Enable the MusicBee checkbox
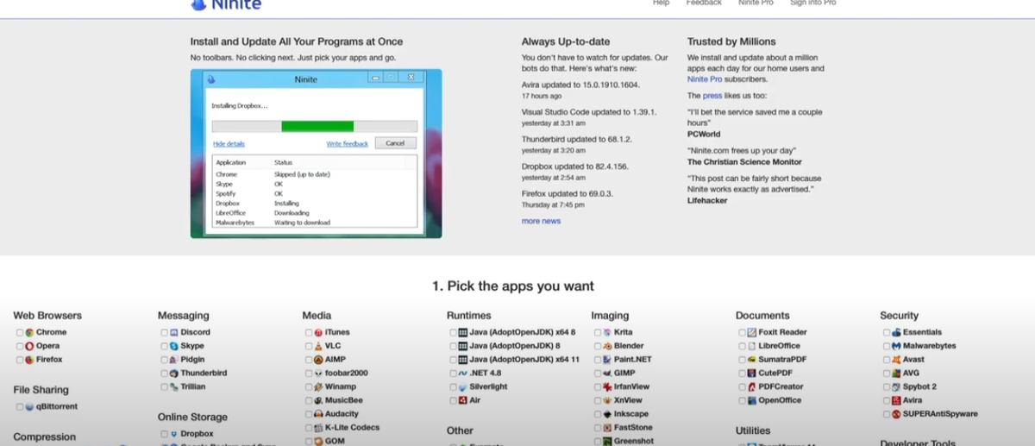This screenshot has height=446, width=1035. (x=309, y=401)
